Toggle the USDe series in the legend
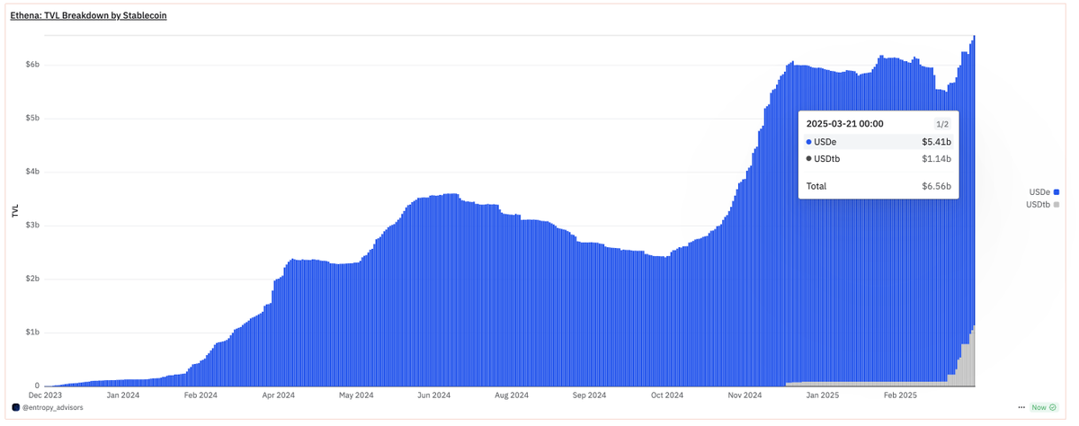Viewport: 1079px width, 426px height. click(1045, 191)
